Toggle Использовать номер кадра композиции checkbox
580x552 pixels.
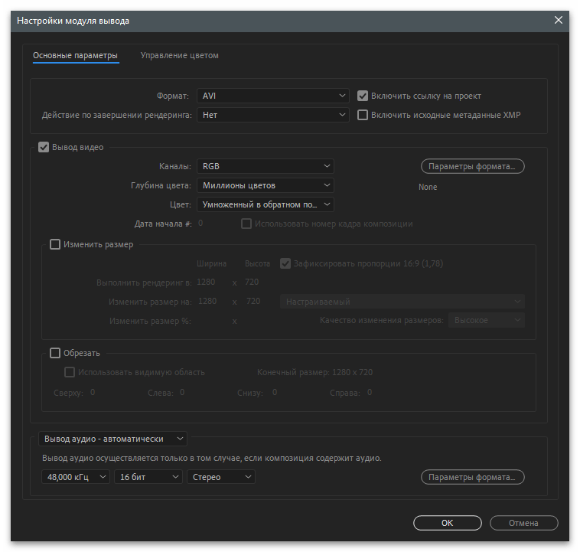246,224
